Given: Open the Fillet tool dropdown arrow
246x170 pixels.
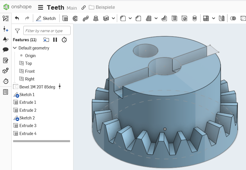Looking at the screenshot, I should coord(130,18).
